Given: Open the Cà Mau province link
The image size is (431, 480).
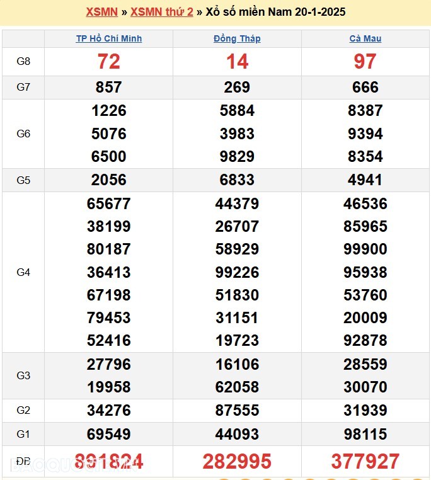Looking at the screenshot, I should (365, 38).
